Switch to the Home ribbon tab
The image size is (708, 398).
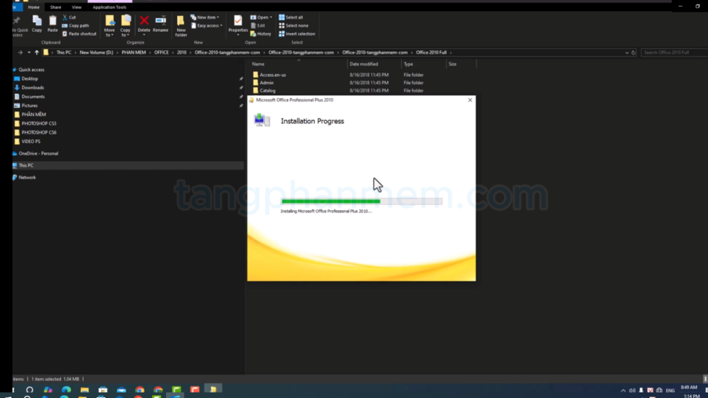tap(33, 7)
